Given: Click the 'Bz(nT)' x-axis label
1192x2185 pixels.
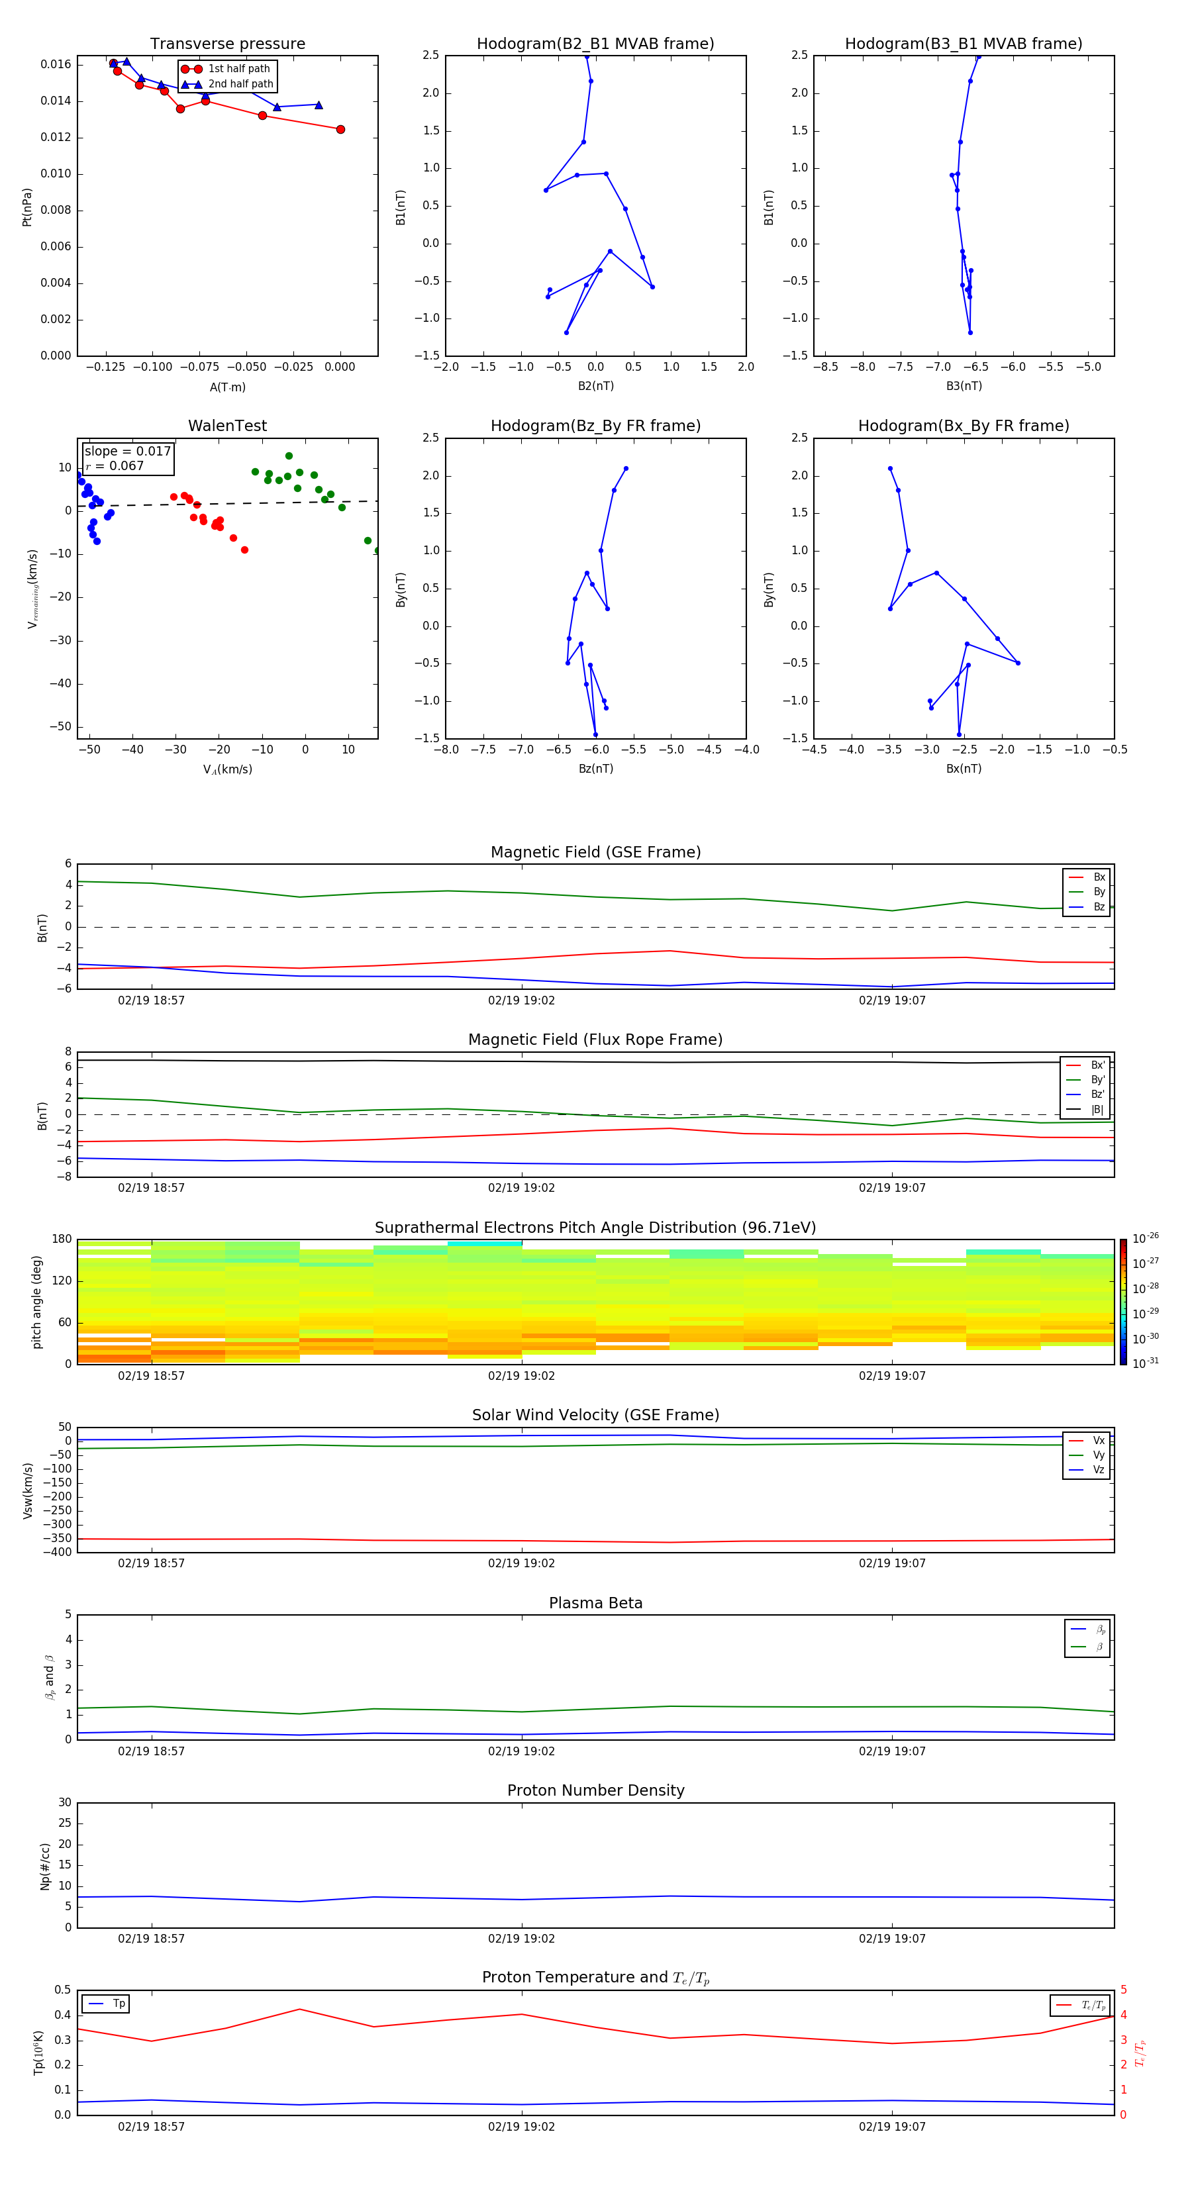Looking at the screenshot, I should pos(595,769).
